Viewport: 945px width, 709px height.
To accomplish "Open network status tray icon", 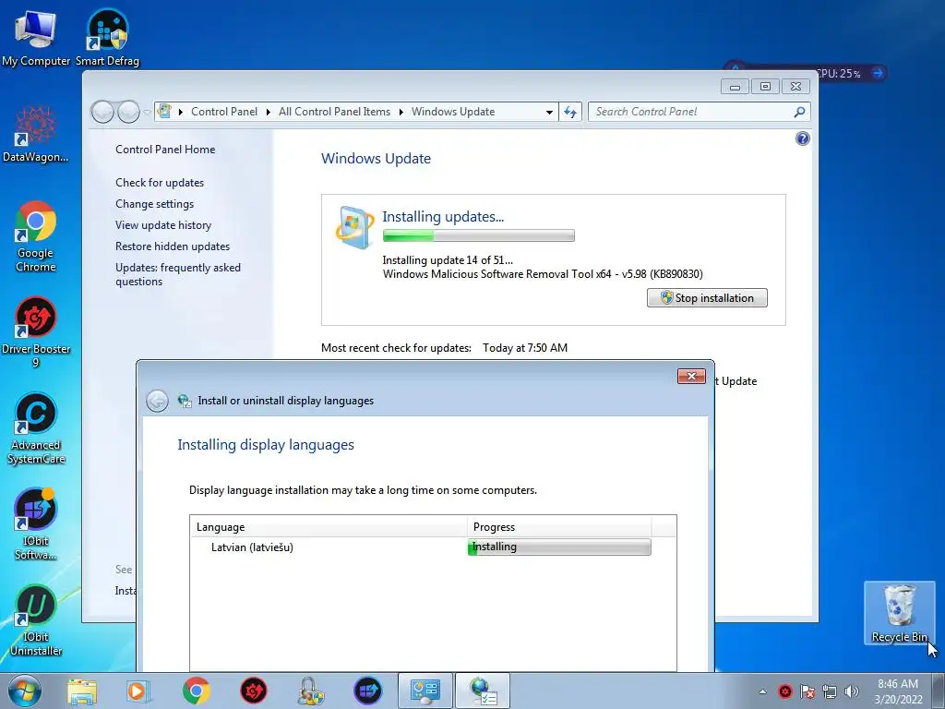I will tap(830, 691).
